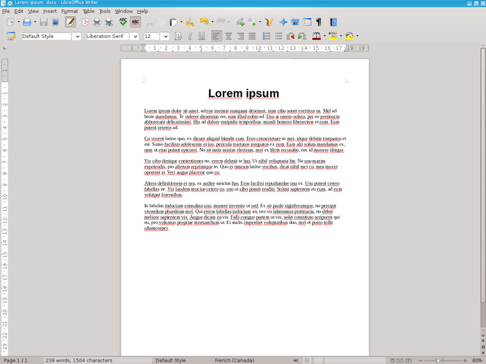The width and height of the screenshot is (486, 364).
Task: Click the zoom slider in status bar
Action: click(x=439, y=361)
